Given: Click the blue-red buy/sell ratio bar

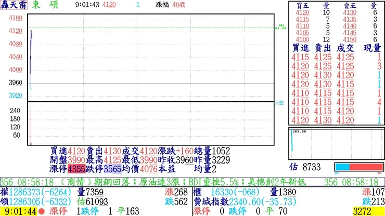Looking at the screenshot, I should pyautogui.click(x=359, y=167).
